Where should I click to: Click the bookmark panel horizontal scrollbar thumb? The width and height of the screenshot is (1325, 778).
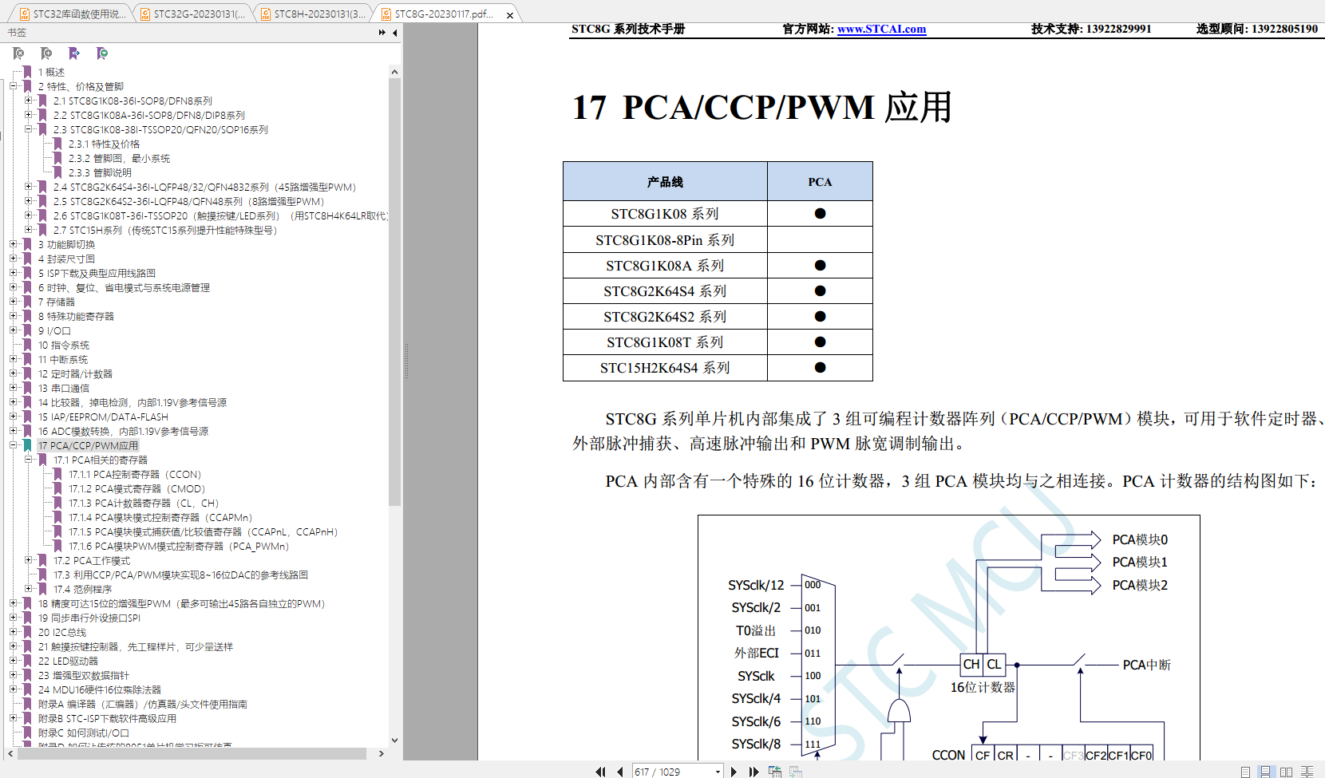coord(191,753)
